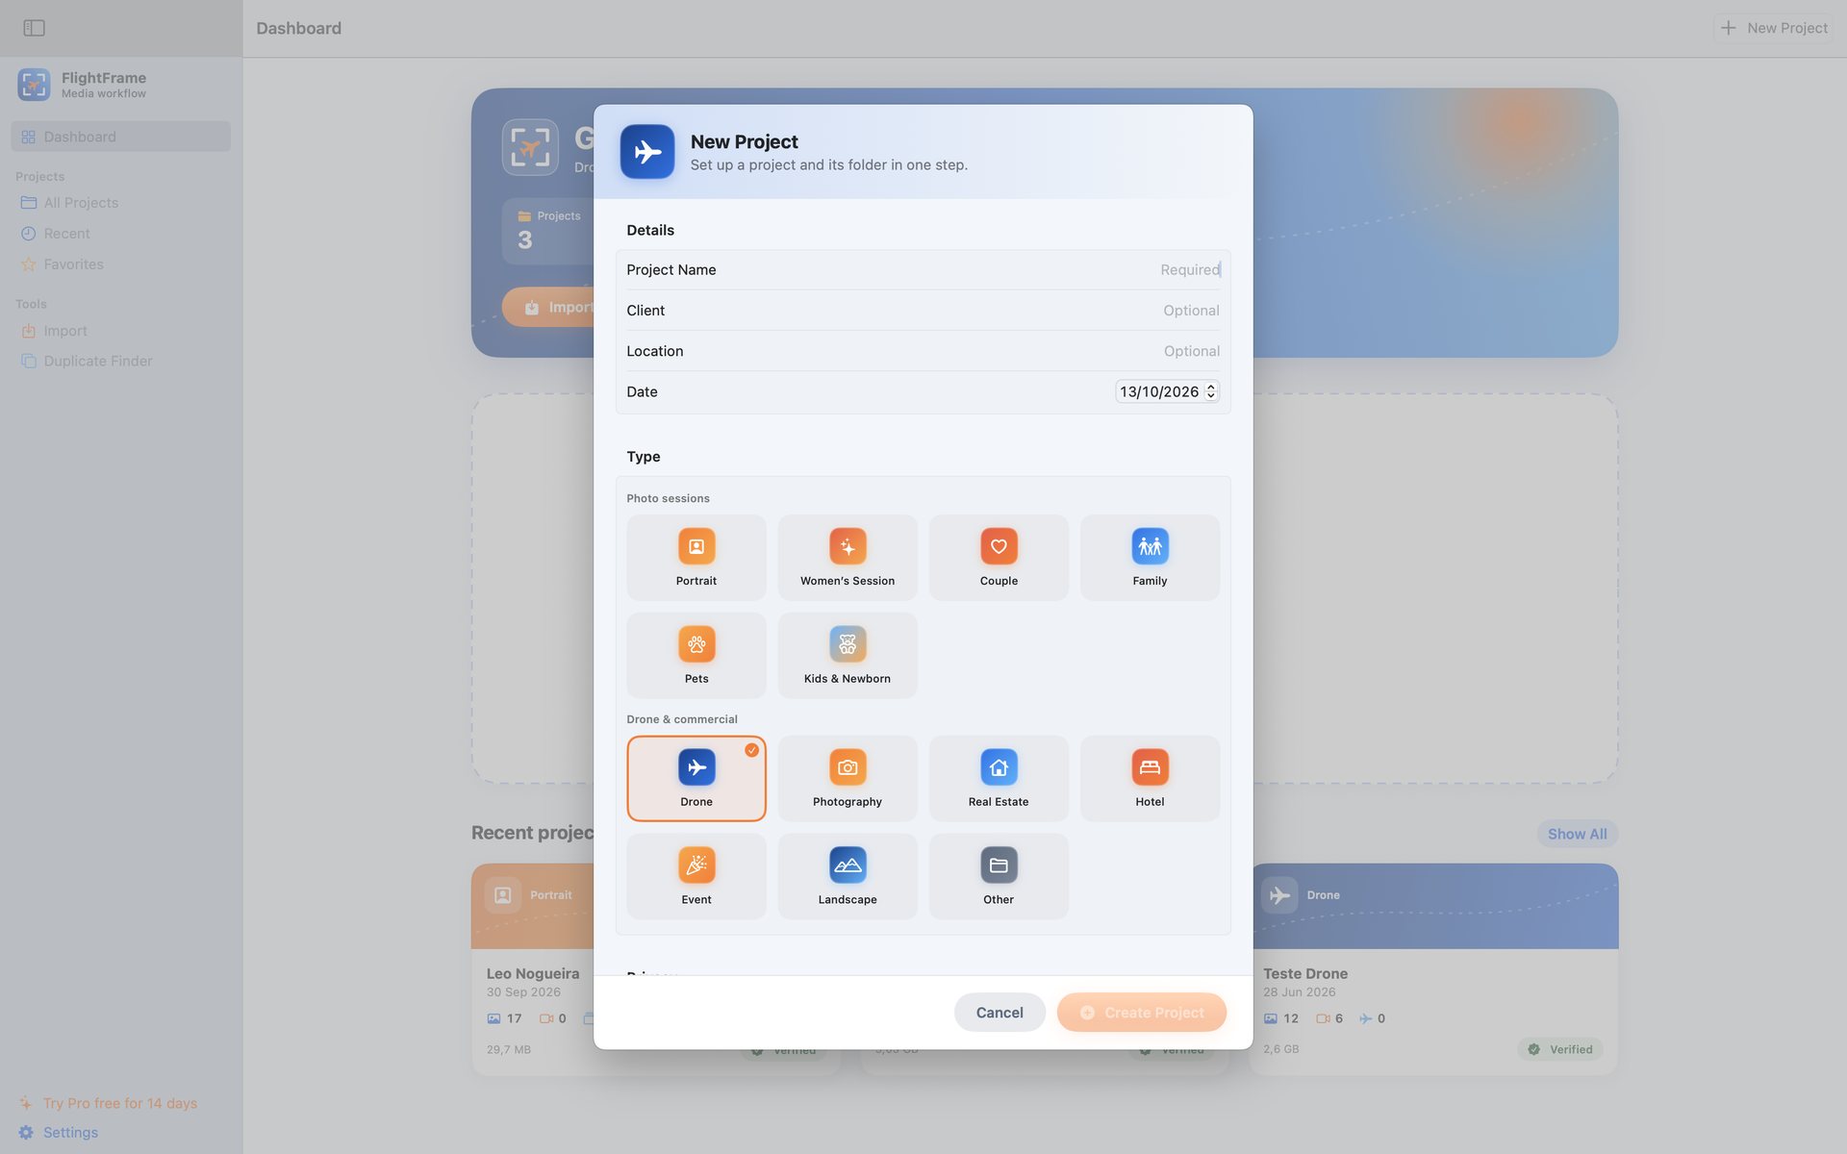Screen dimensions: 1847x1154
Task: Choose Landscape mountain icon
Action: click(x=848, y=865)
